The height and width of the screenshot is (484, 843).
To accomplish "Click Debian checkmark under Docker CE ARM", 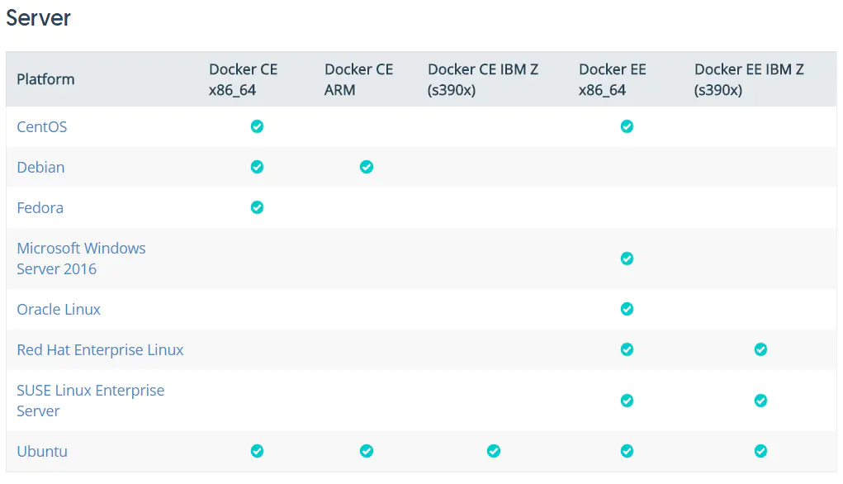I will 367,167.
